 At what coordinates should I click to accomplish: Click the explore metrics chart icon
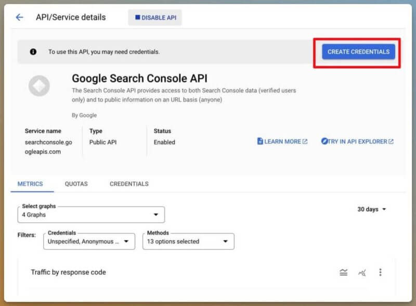pyautogui.click(x=362, y=273)
